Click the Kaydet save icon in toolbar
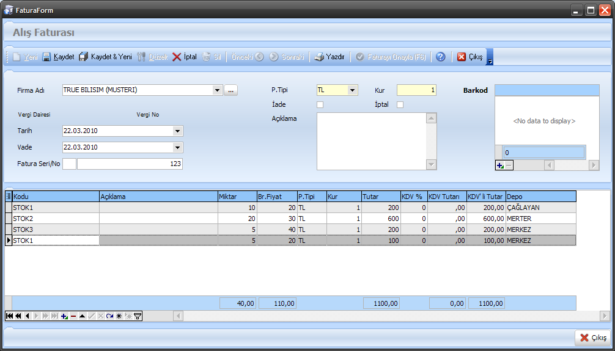 [x=47, y=57]
